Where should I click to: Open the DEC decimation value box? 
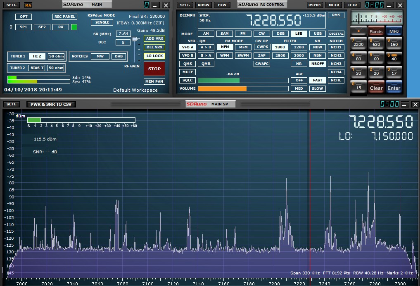pyautogui.click(x=123, y=42)
